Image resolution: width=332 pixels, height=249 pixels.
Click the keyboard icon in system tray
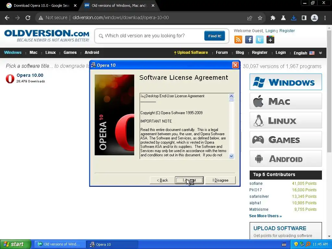coord(284,244)
